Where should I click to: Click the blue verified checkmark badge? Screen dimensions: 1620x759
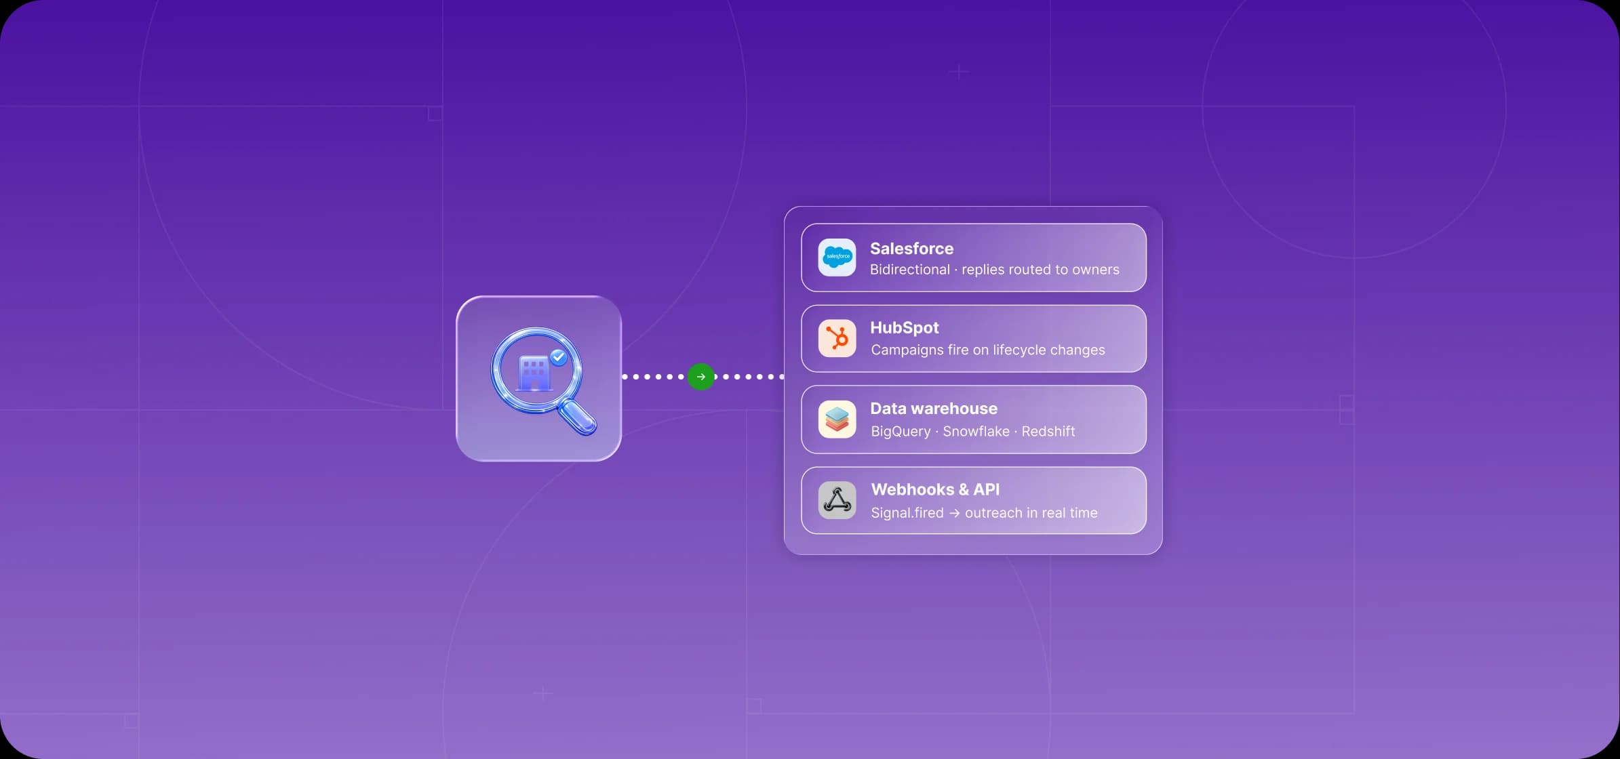(559, 357)
